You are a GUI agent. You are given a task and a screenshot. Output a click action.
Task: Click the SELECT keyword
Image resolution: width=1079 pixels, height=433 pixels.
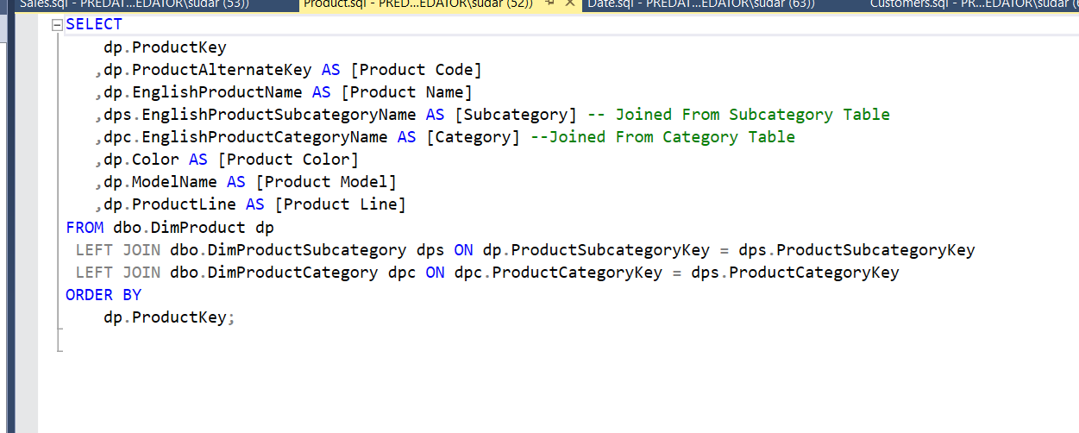(94, 24)
